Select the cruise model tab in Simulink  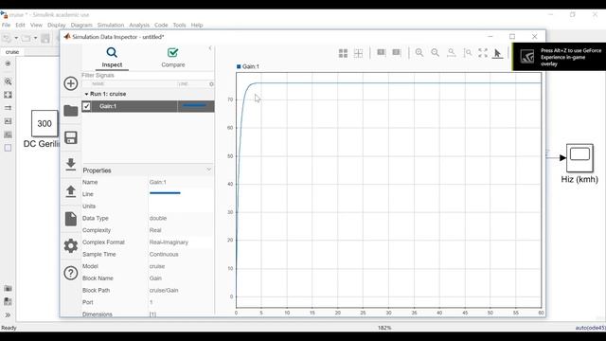pos(12,52)
